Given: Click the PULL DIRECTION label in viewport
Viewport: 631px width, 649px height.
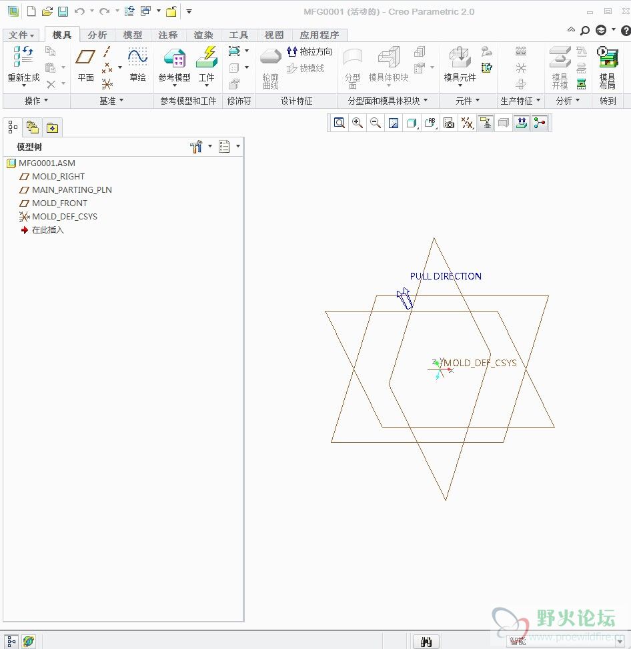Looking at the screenshot, I should 446,276.
